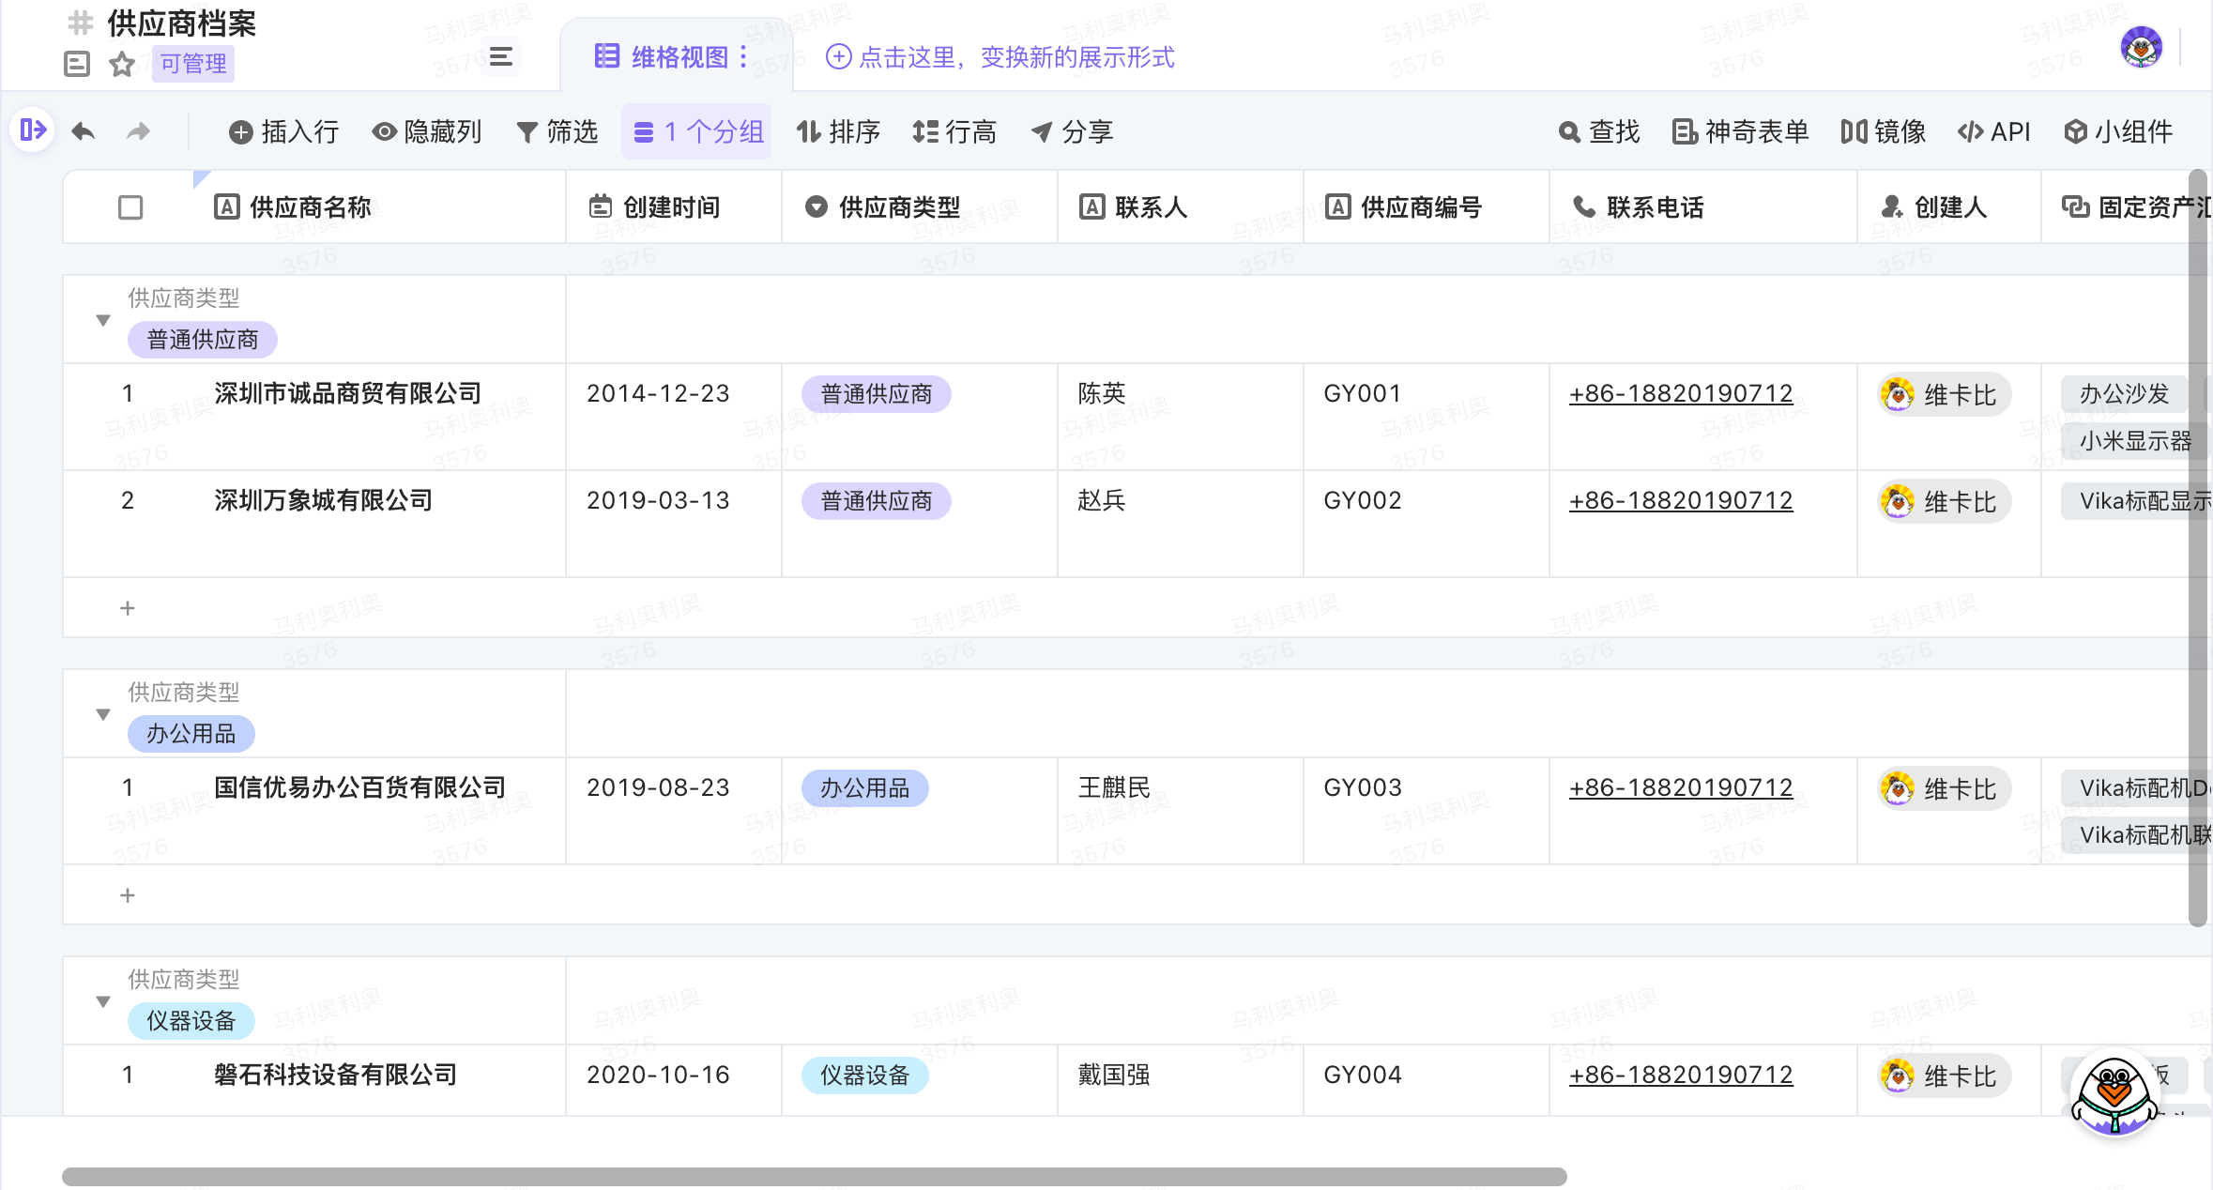The image size is (2213, 1190).
Task: Click 点击这里，变换新的展示形式 to add view
Action: coord(1000,57)
